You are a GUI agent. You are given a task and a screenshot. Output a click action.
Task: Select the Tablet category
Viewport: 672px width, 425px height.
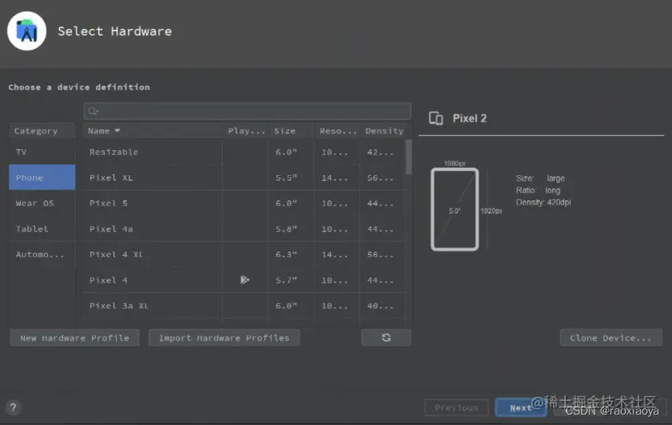pyautogui.click(x=42, y=228)
